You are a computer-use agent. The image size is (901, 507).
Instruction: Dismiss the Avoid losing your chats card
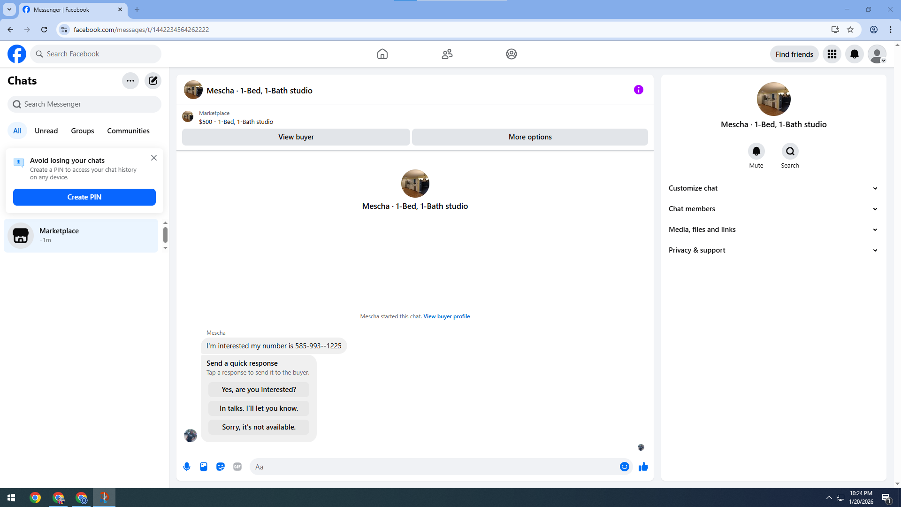pyautogui.click(x=154, y=158)
